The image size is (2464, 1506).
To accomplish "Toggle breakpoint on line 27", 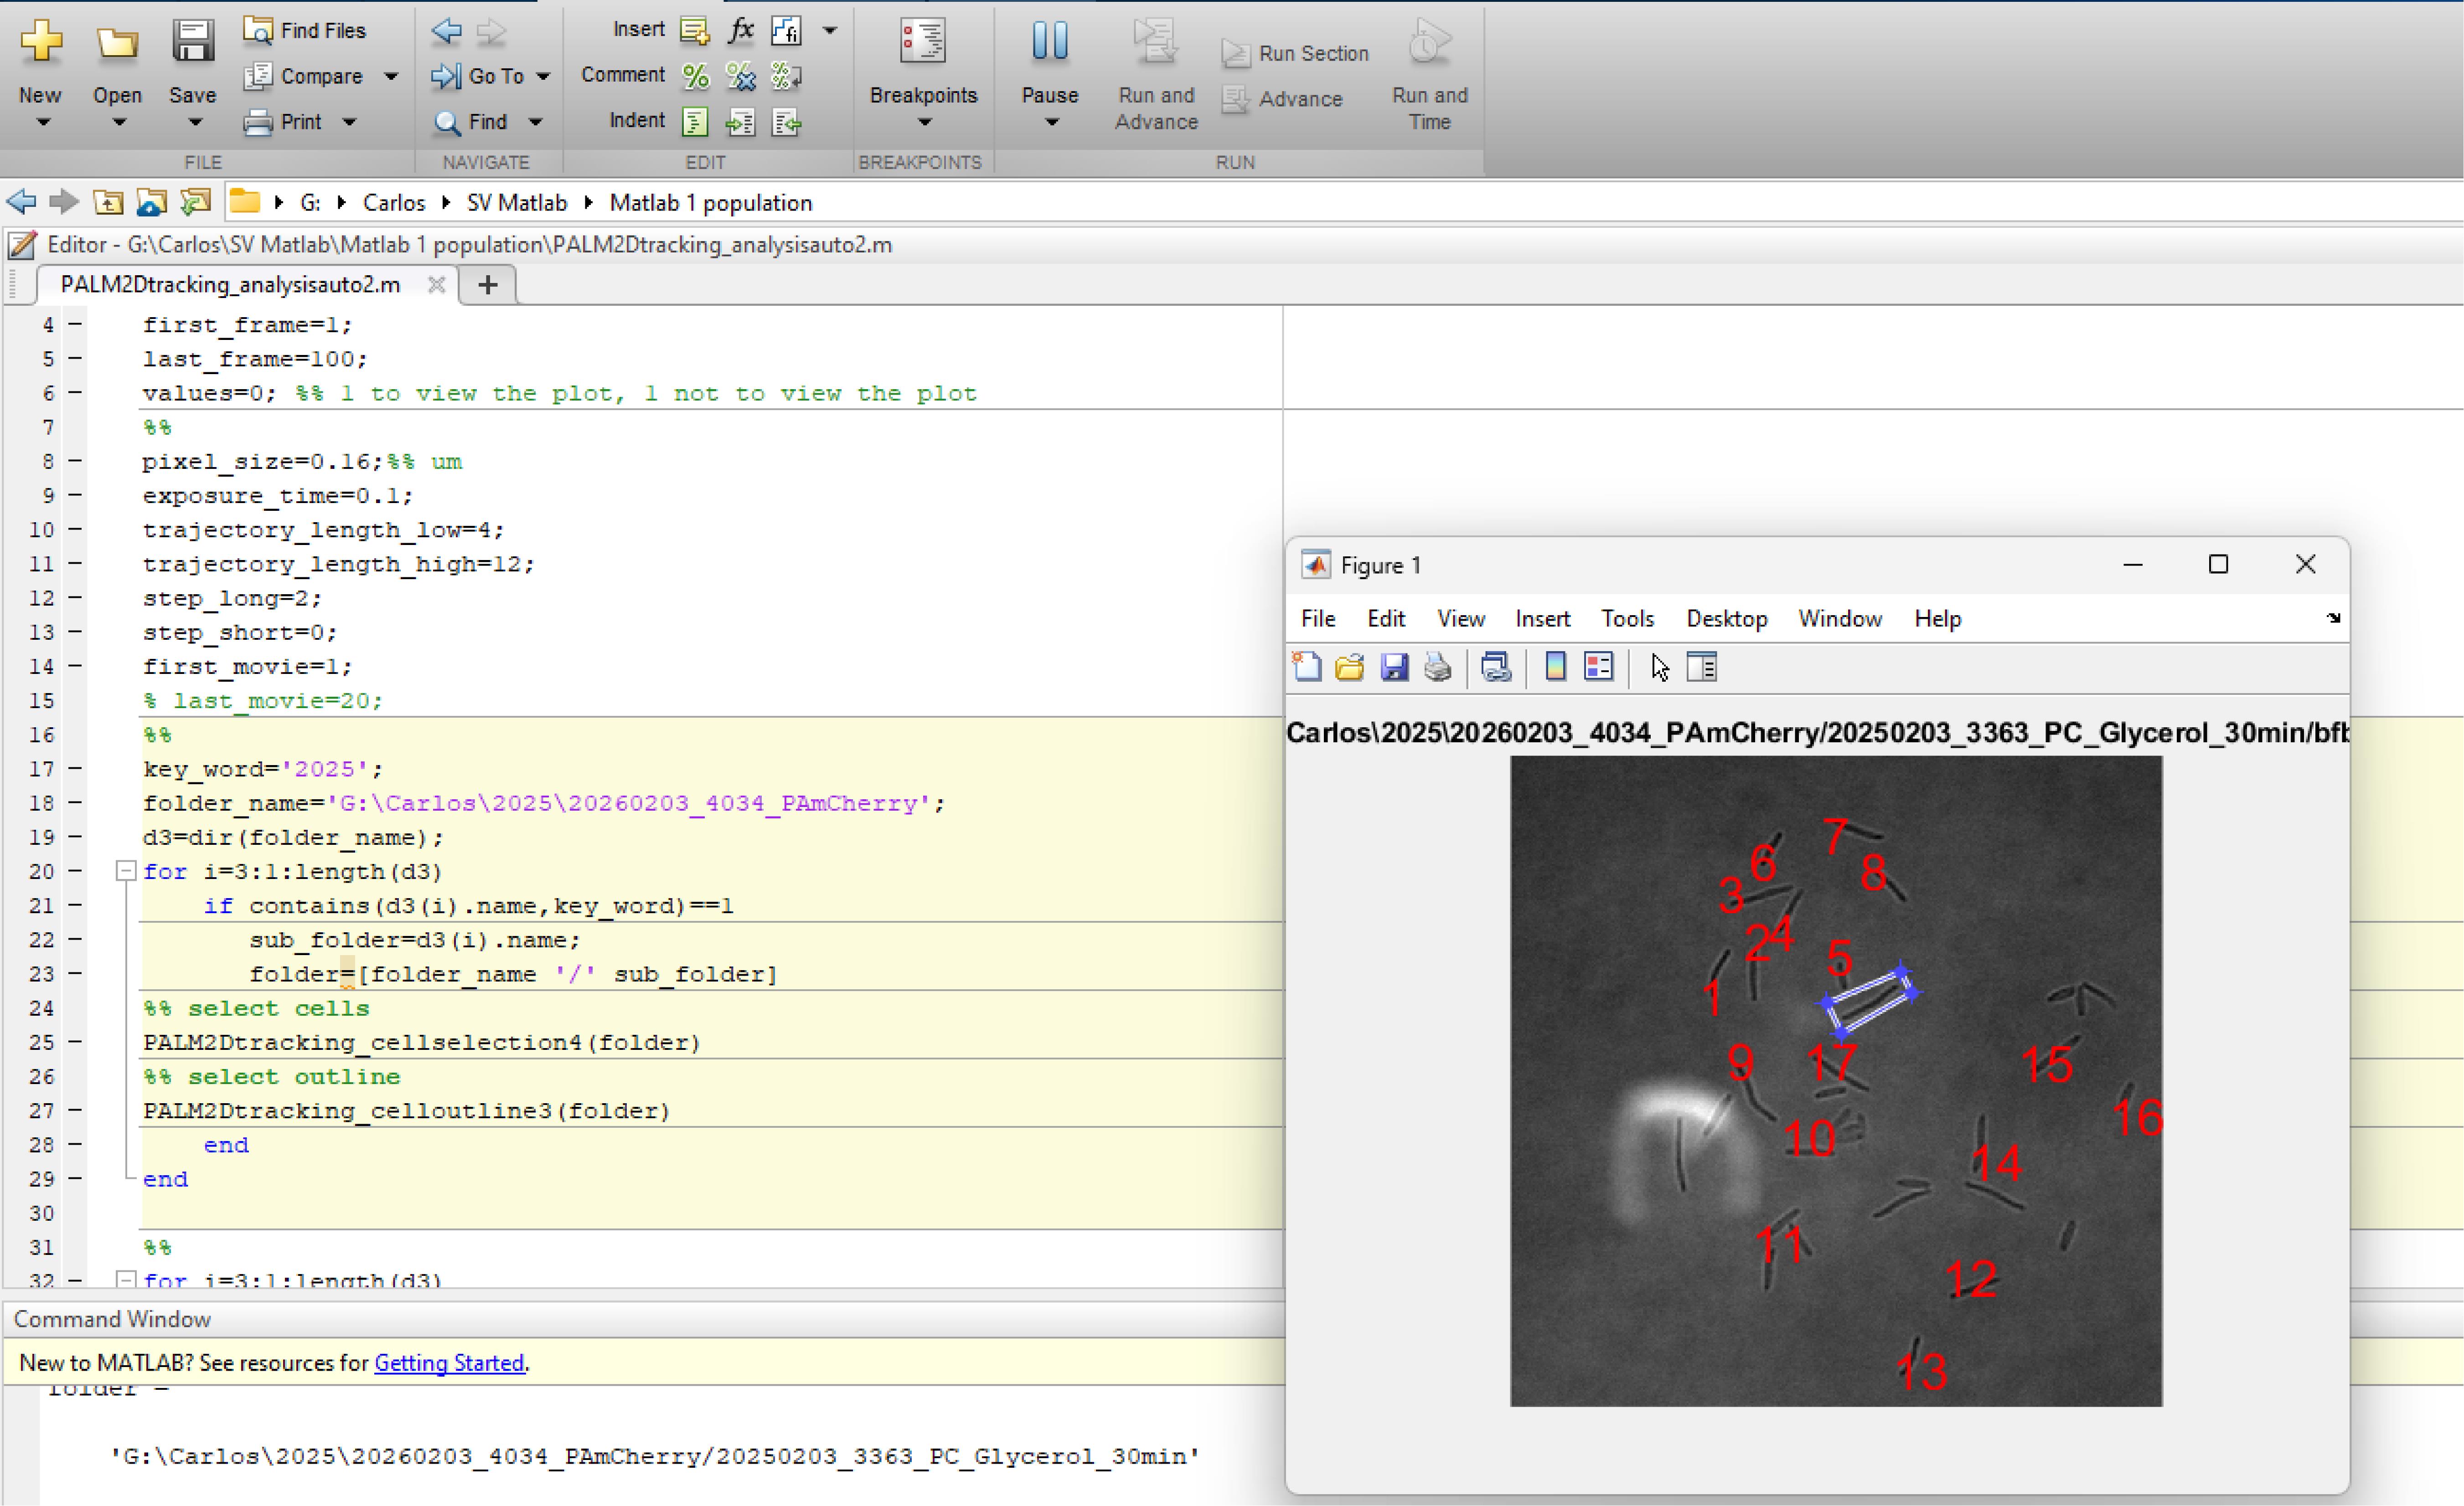I will (x=75, y=1111).
